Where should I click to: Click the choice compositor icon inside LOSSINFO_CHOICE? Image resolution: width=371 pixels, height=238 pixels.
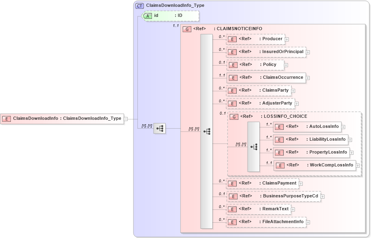[x=254, y=146]
